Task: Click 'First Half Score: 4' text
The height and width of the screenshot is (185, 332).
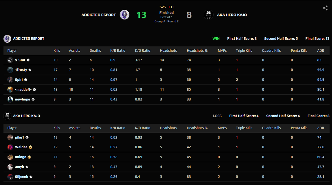Action: (244, 116)
